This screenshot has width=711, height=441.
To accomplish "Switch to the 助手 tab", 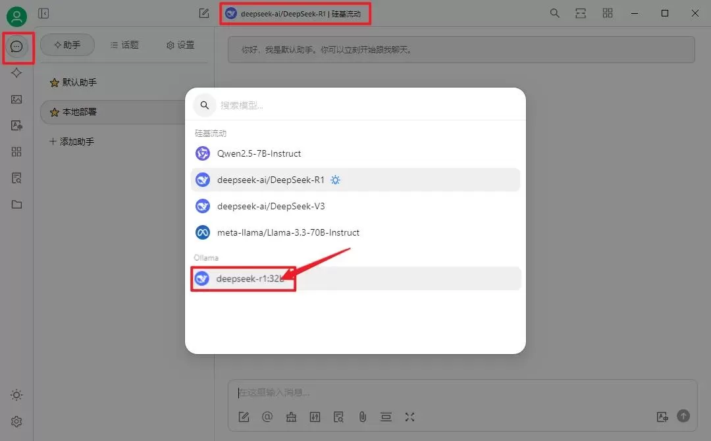I will (x=68, y=45).
